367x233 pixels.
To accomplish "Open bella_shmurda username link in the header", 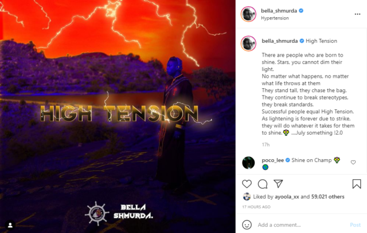I will tap(279, 11).
